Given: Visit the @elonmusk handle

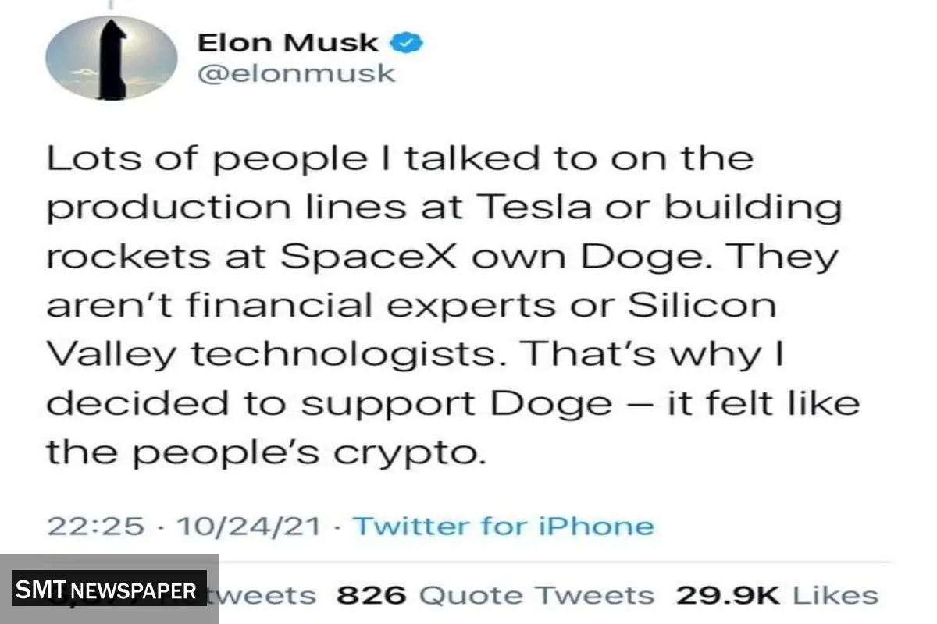Looking at the screenshot, I should click(x=296, y=73).
